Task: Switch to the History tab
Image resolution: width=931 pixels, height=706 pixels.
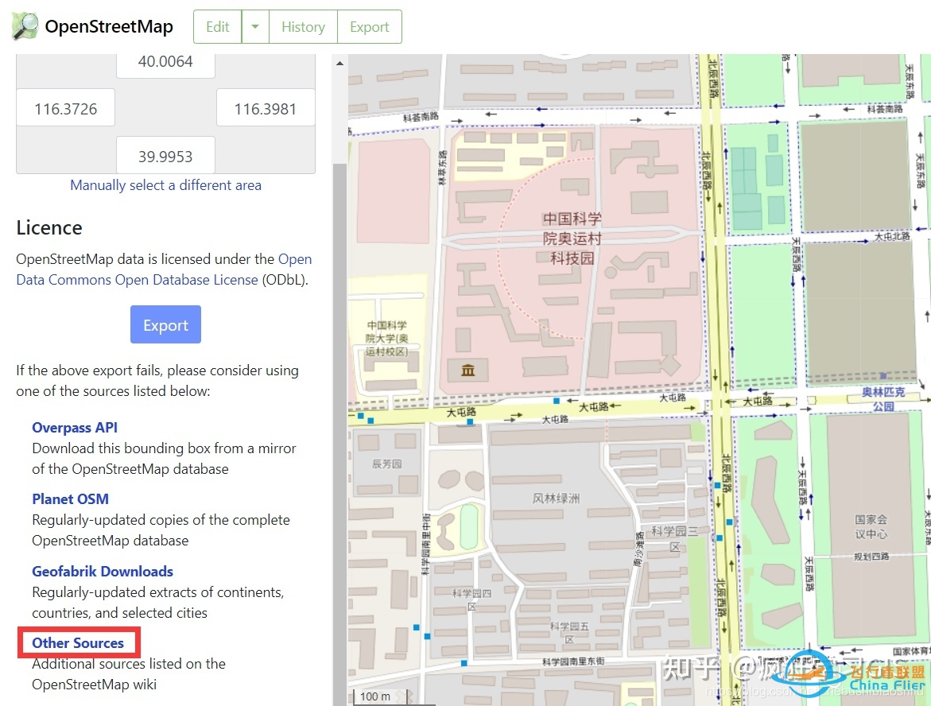Action: click(302, 26)
